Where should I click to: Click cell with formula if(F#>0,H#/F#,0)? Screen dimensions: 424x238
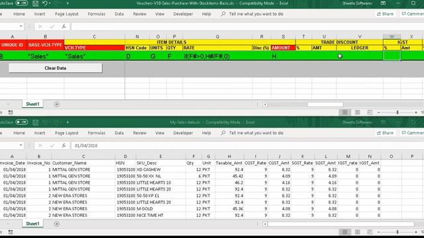[217, 56]
